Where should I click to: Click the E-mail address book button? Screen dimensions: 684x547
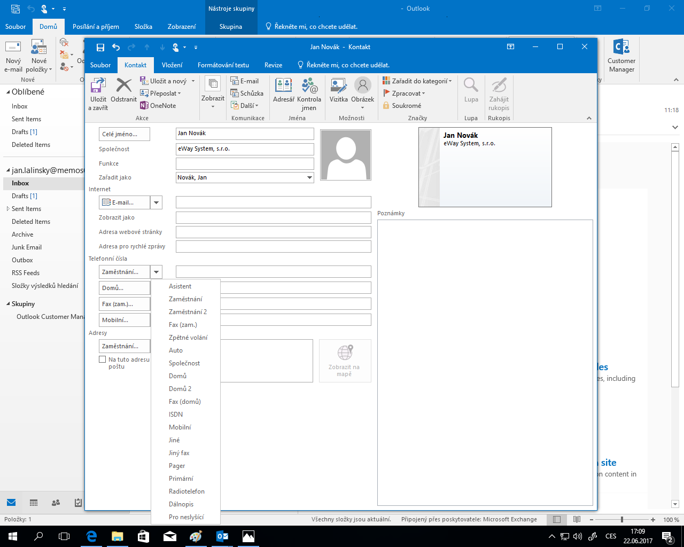tap(125, 202)
